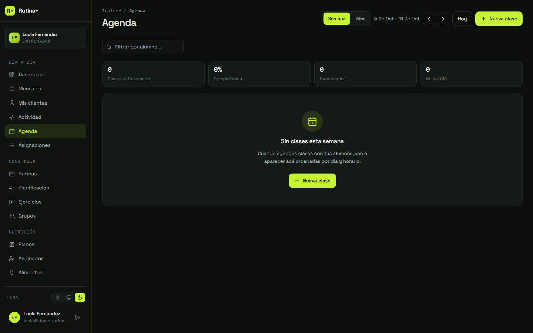Open Lucía Fernández Entrenador profile card
This screenshot has height=333, width=533.
(x=46, y=38)
